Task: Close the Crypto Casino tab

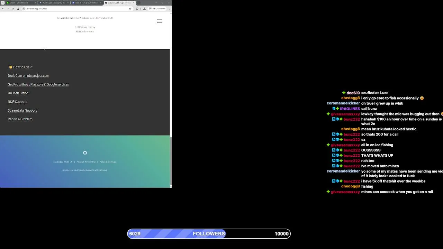Action: 68,3
